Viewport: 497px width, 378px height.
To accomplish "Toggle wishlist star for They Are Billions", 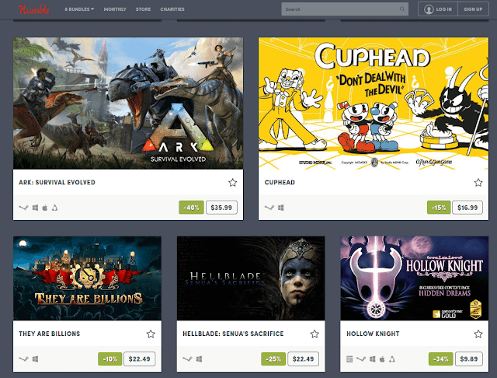I will [x=151, y=334].
